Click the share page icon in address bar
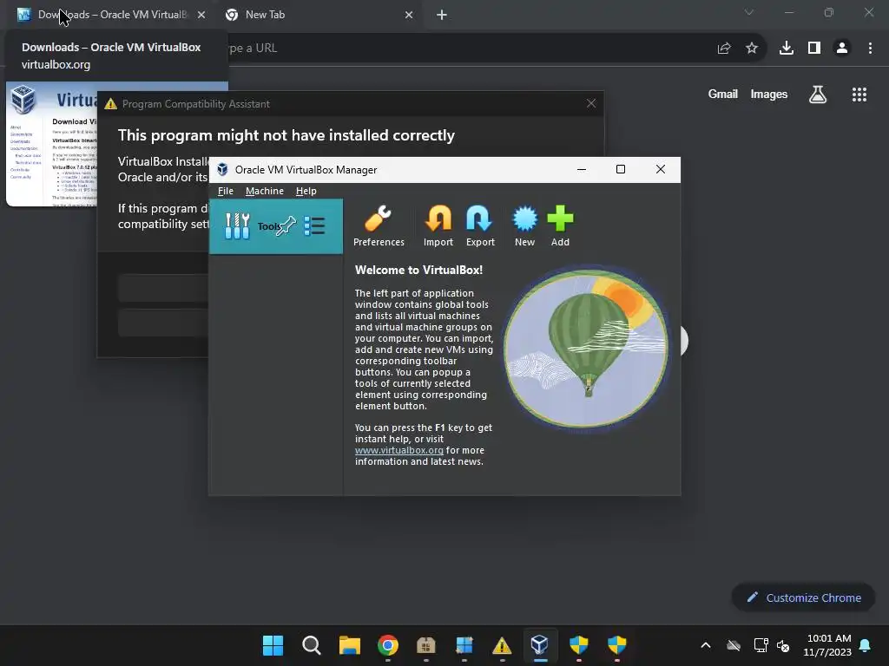 724,49
